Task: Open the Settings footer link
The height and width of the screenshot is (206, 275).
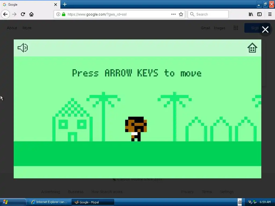Action: click(x=227, y=192)
